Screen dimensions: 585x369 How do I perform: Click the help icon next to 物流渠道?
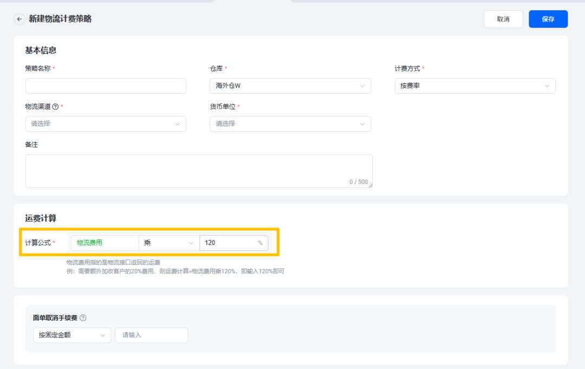[x=55, y=107]
